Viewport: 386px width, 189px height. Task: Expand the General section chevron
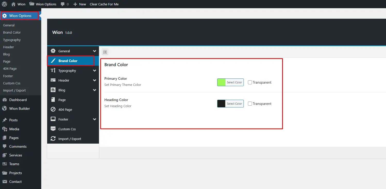pyautogui.click(x=95, y=51)
